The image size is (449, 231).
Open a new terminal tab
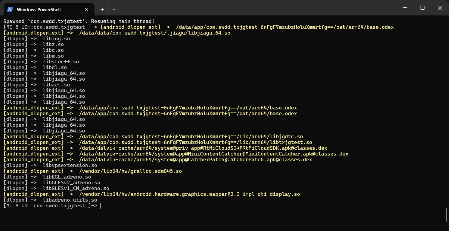click(x=102, y=9)
